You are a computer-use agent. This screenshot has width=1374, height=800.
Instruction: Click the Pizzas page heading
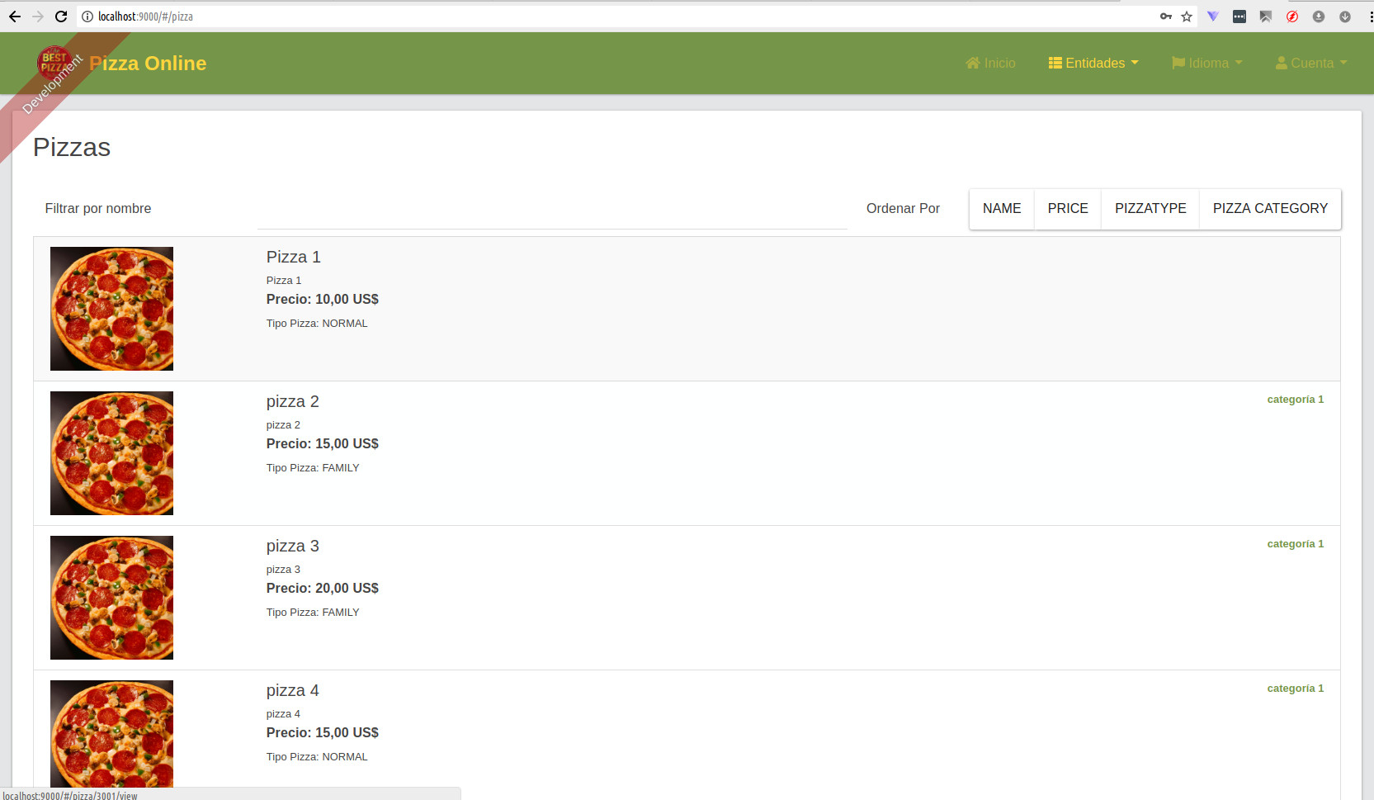tap(72, 148)
